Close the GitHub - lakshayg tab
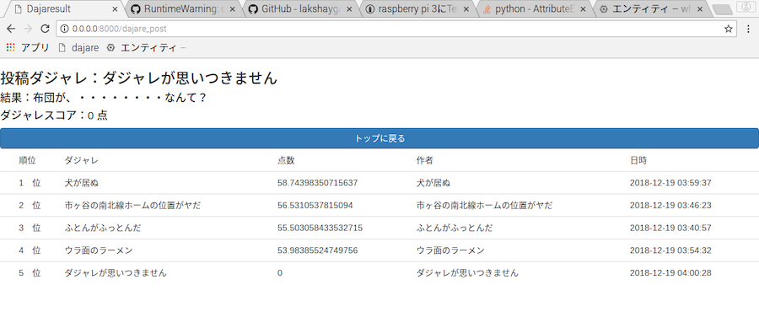 348,9
